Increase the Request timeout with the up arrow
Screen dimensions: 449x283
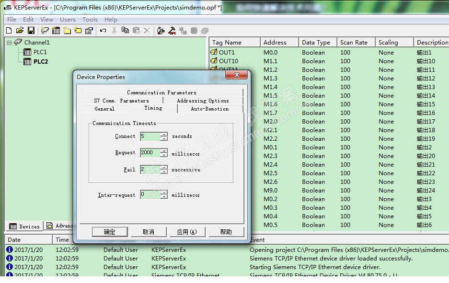164,150
